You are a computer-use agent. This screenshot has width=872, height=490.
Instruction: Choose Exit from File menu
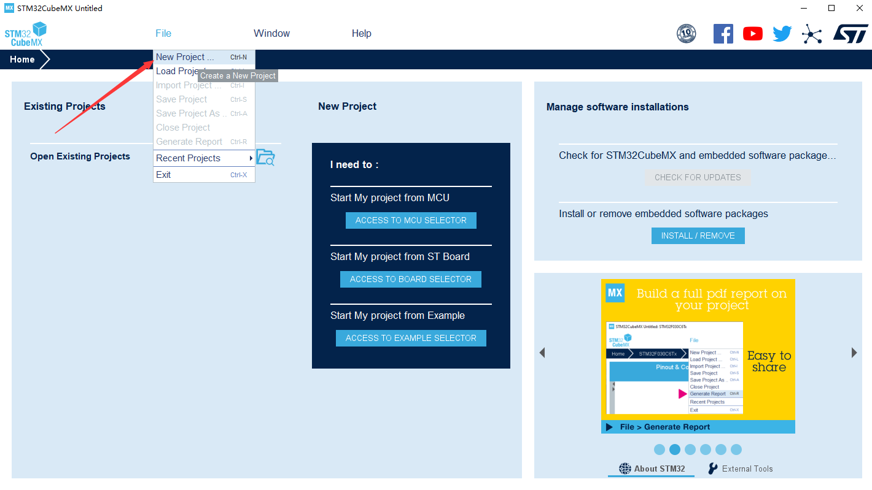[x=204, y=175]
